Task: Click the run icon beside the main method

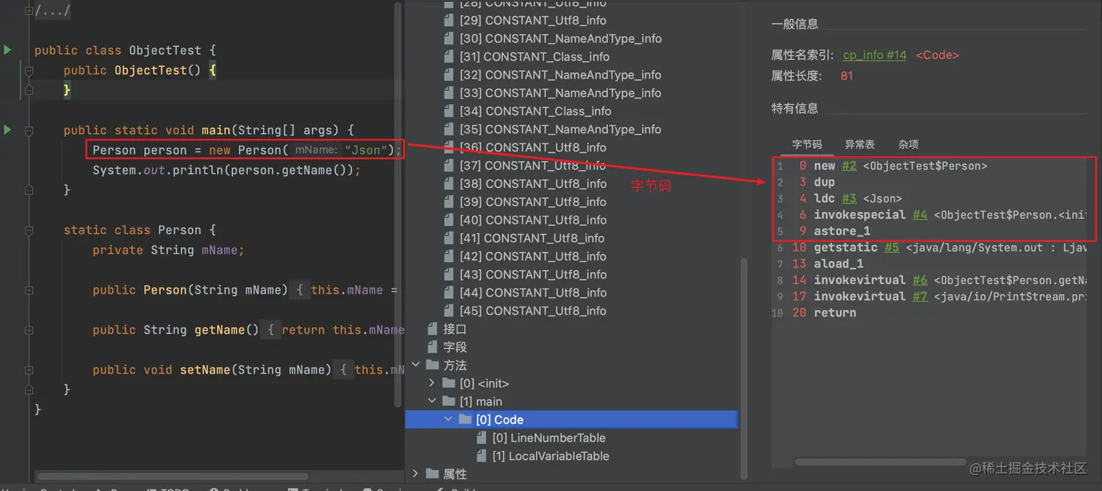Action: pyautogui.click(x=6, y=129)
